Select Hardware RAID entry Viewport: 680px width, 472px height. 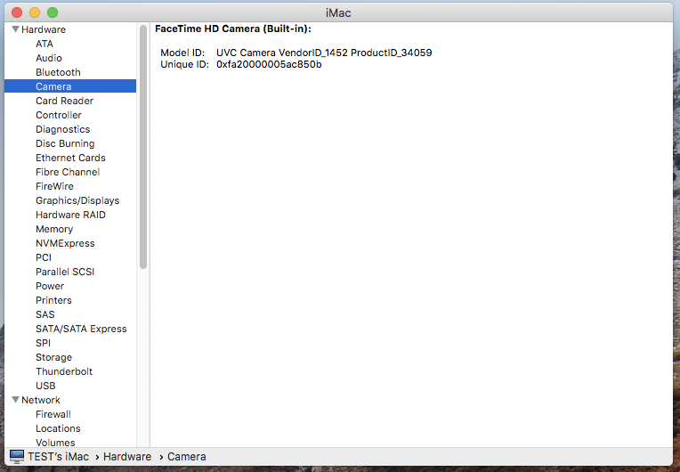click(70, 215)
